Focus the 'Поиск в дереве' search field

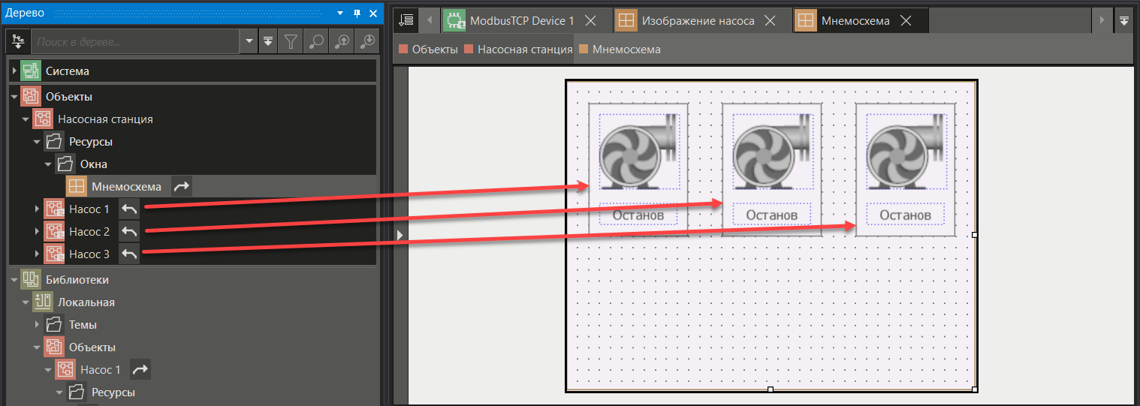[x=135, y=42]
